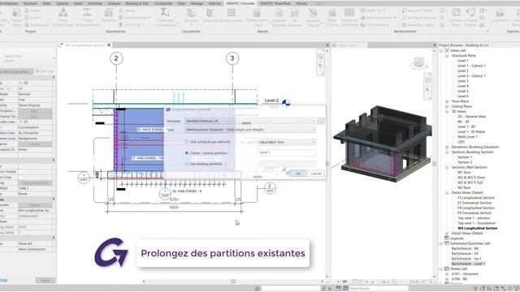Open the Reinforcement Cage tool

pyautogui.click(x=257, y=17)
